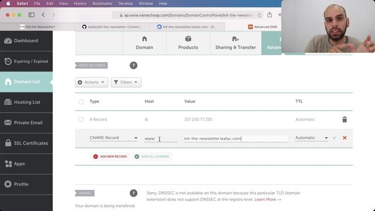Screen dimensions: 375x211
Task: Open the Safari Bookmarks menu
Action: pos(103,4)
